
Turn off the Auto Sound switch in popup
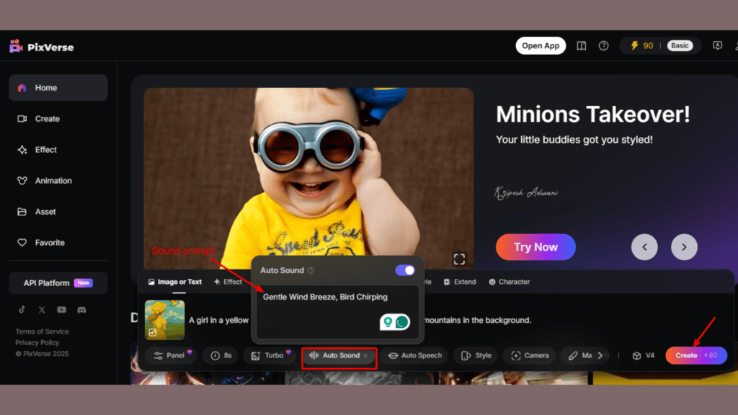point(405,269)
